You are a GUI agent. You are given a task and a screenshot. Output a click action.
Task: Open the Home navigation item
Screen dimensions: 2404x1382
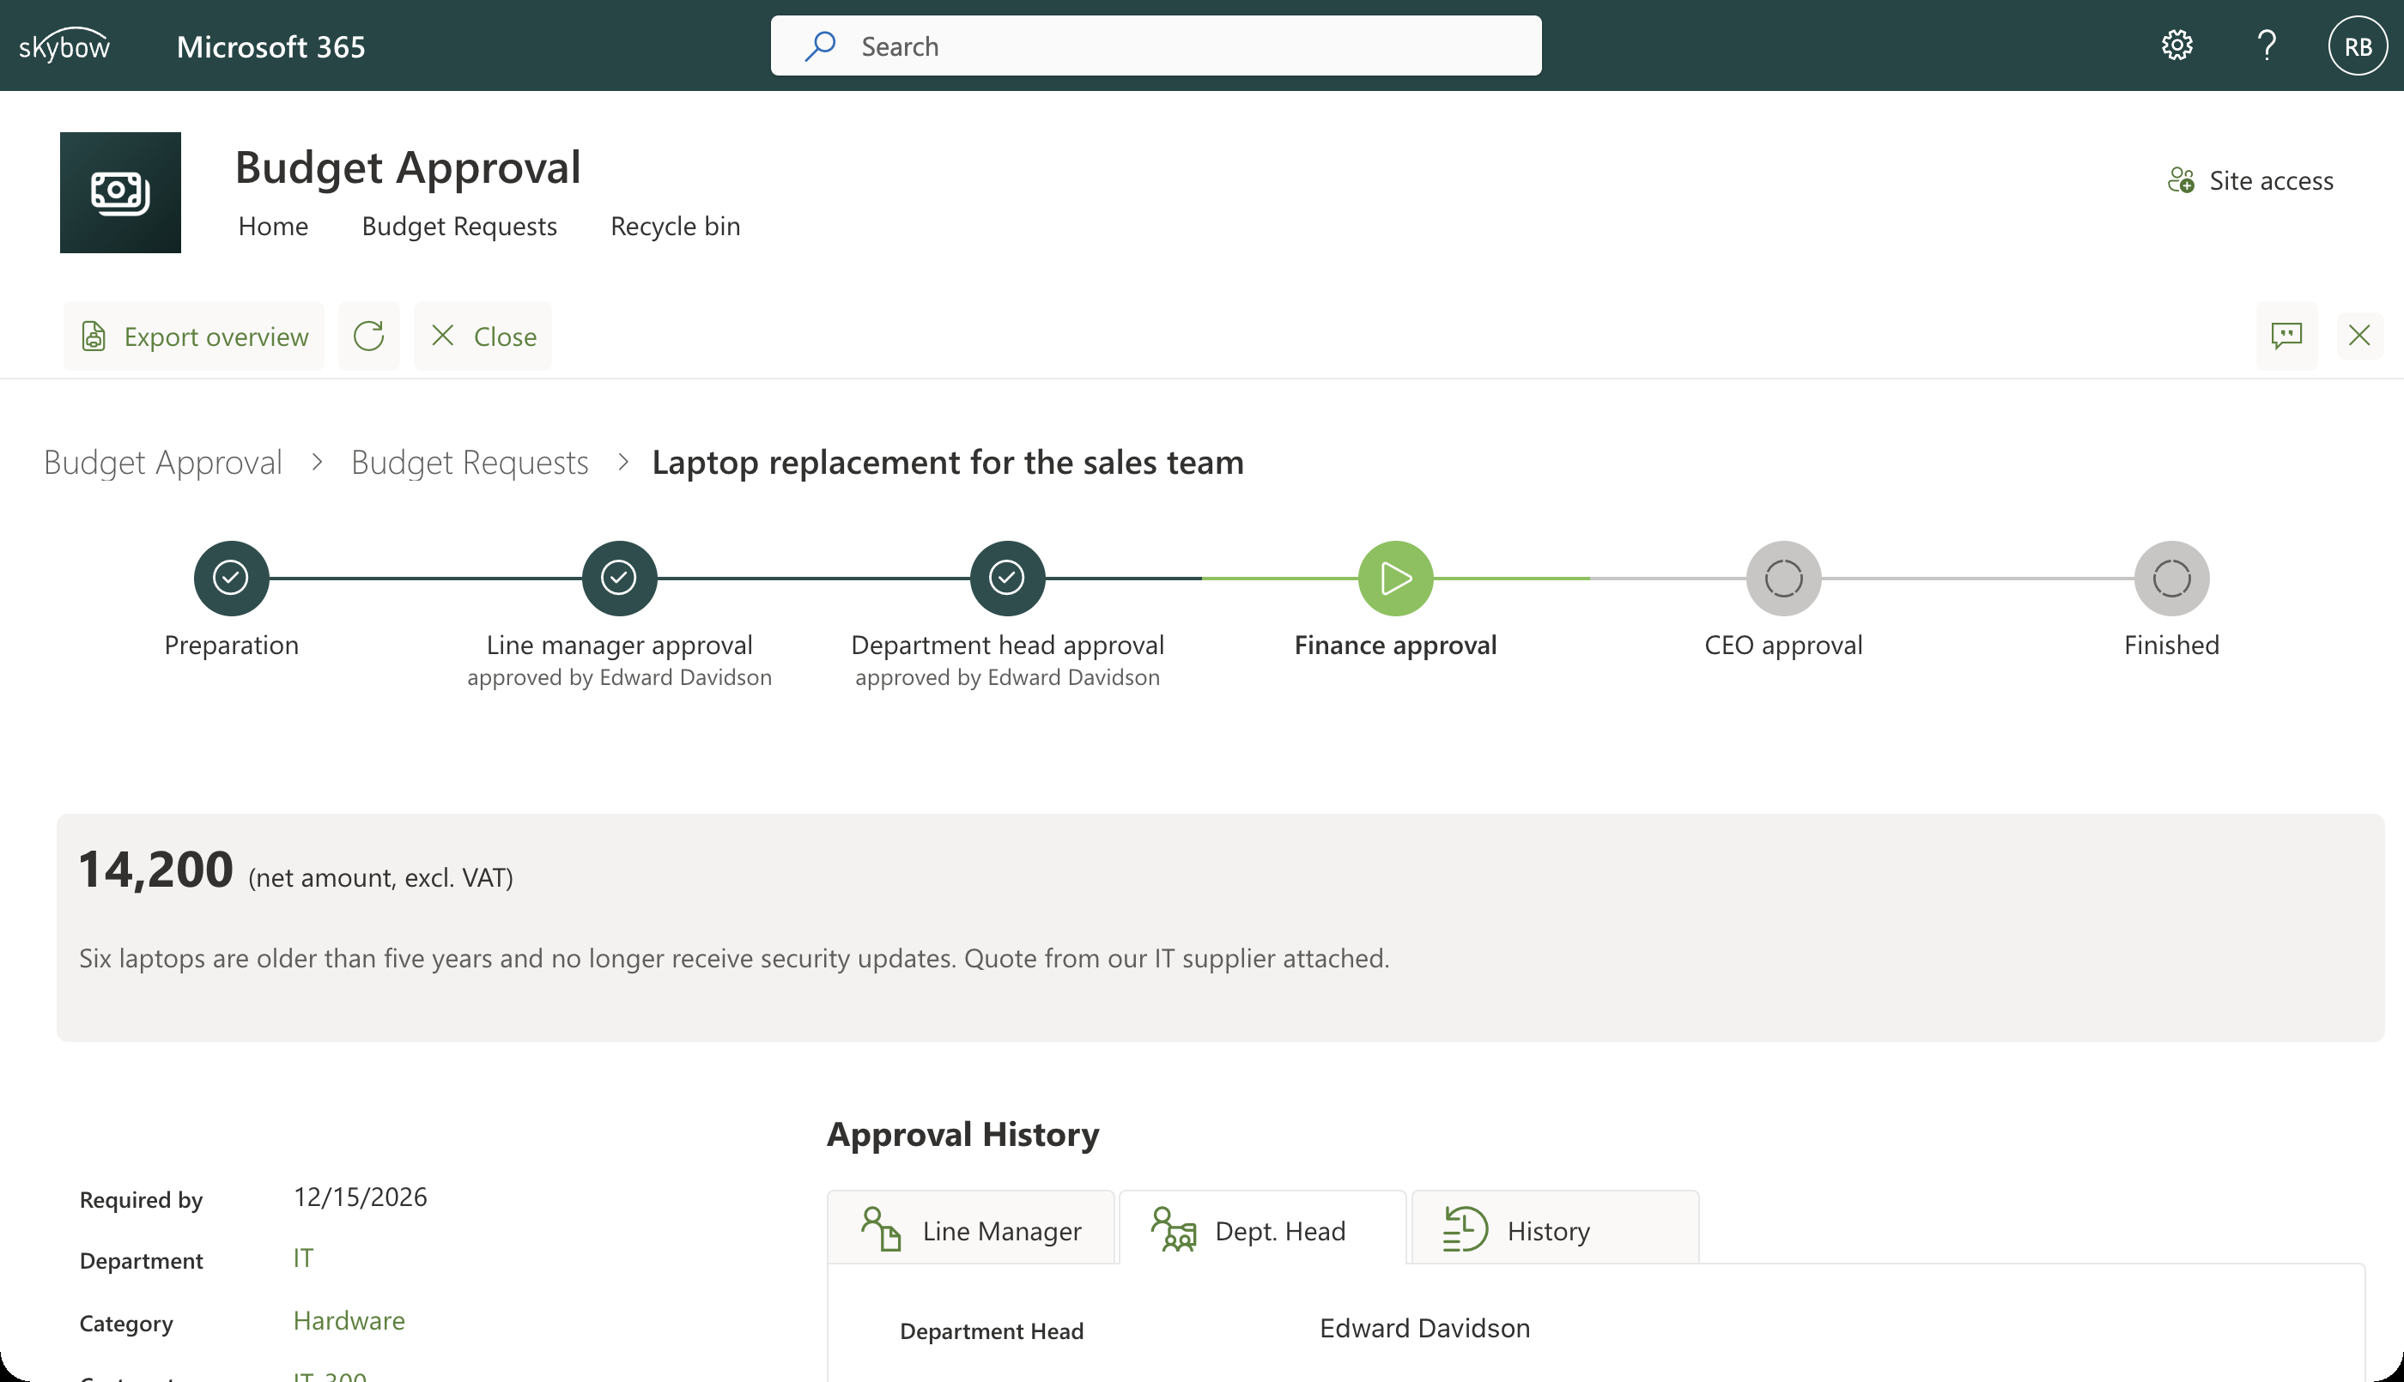[x=273, y=226]
